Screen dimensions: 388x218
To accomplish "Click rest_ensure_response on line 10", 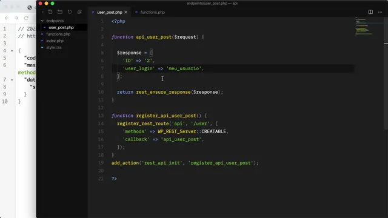I will pos(163,92).
